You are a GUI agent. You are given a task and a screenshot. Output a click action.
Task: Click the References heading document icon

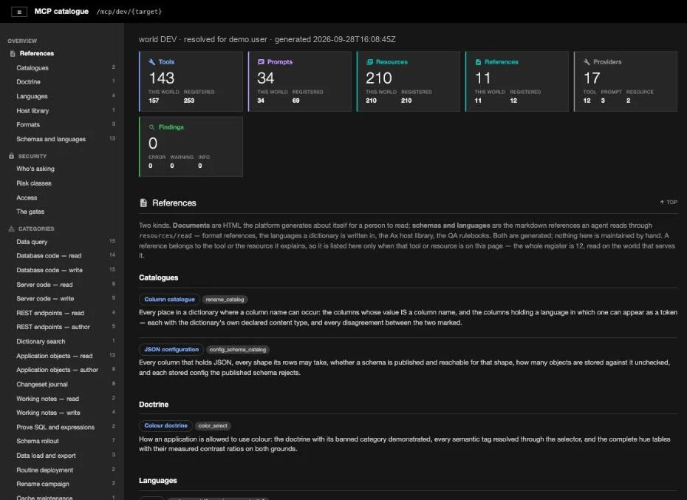tap(143, 203)
